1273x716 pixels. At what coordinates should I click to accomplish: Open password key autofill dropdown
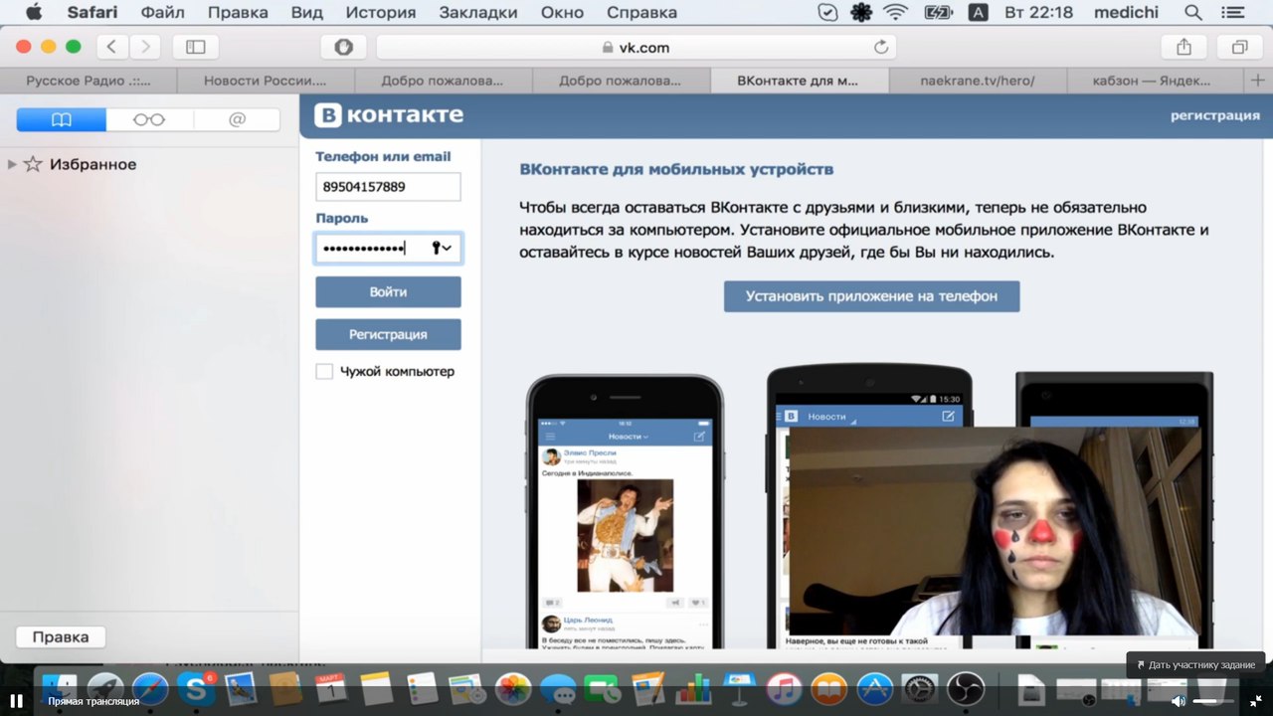point(442,248)
